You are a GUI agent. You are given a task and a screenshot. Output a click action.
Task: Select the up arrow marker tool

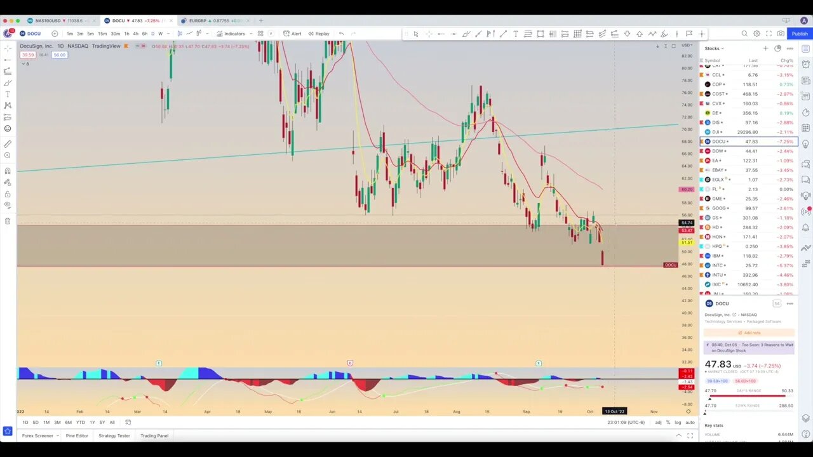[640, 34]
